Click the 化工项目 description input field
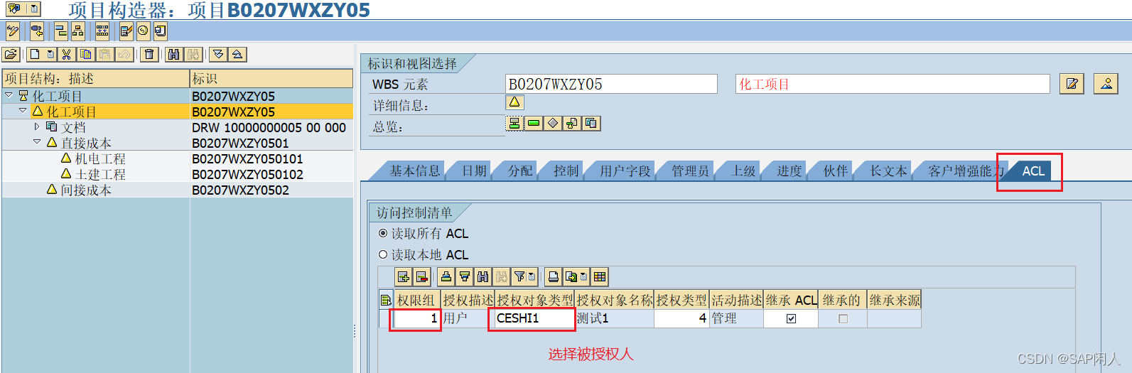 893,84
